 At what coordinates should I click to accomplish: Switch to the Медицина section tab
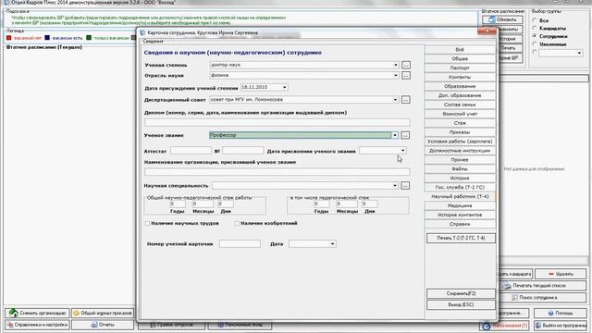pyautogui.click(x=460, y=205)
